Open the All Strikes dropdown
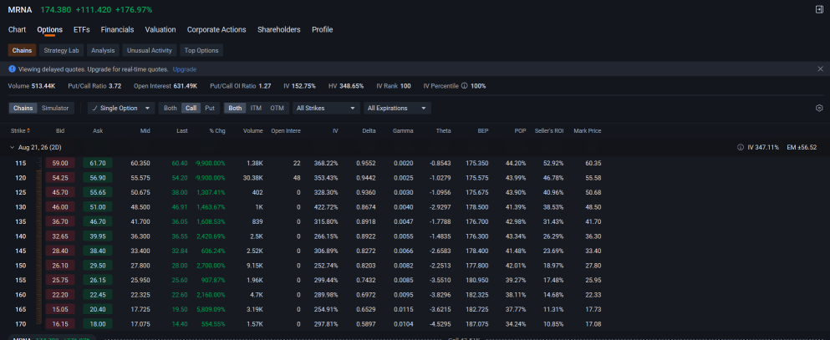 327,108
